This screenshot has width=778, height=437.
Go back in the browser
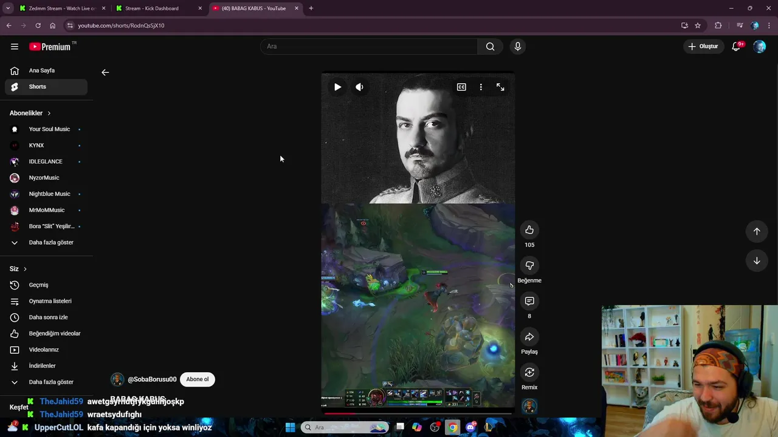pos(9,25)
